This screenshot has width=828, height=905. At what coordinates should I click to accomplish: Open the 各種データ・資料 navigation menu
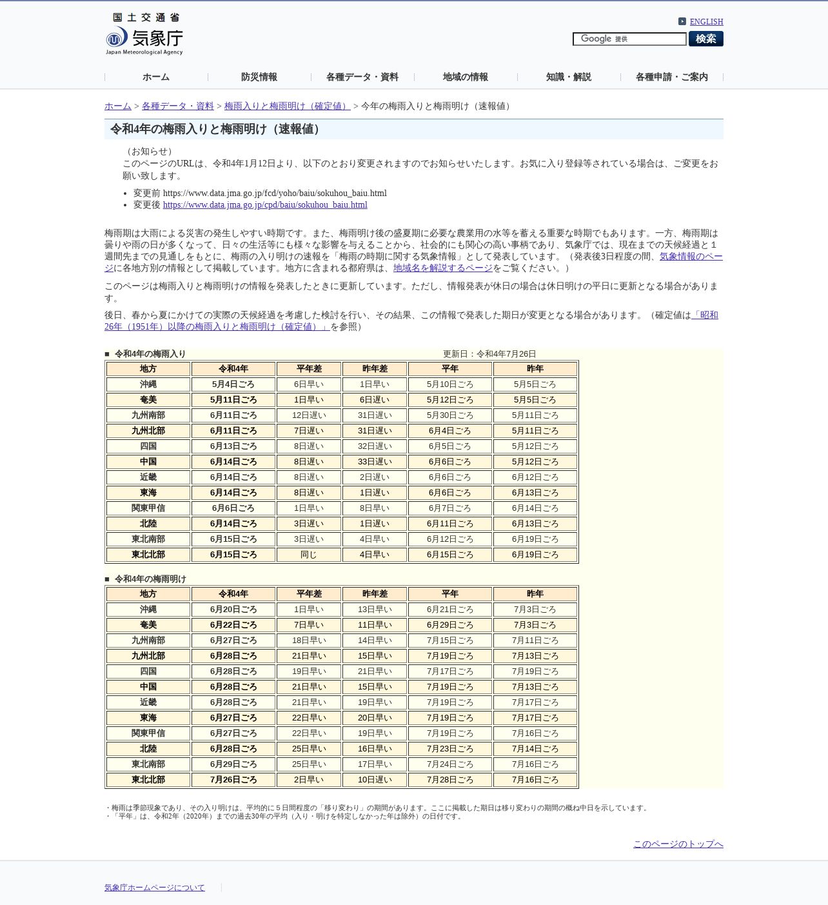(x=362, y=77)
